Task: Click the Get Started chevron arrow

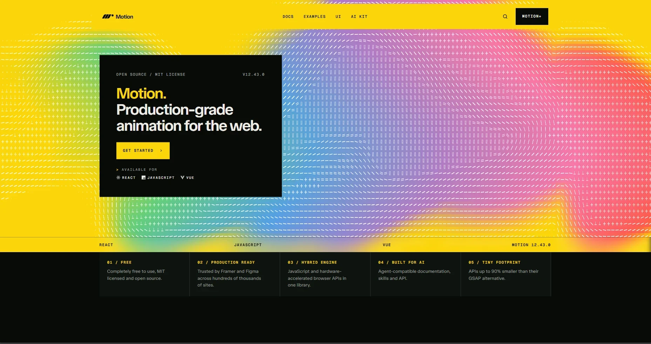Action: coord(161,150)
